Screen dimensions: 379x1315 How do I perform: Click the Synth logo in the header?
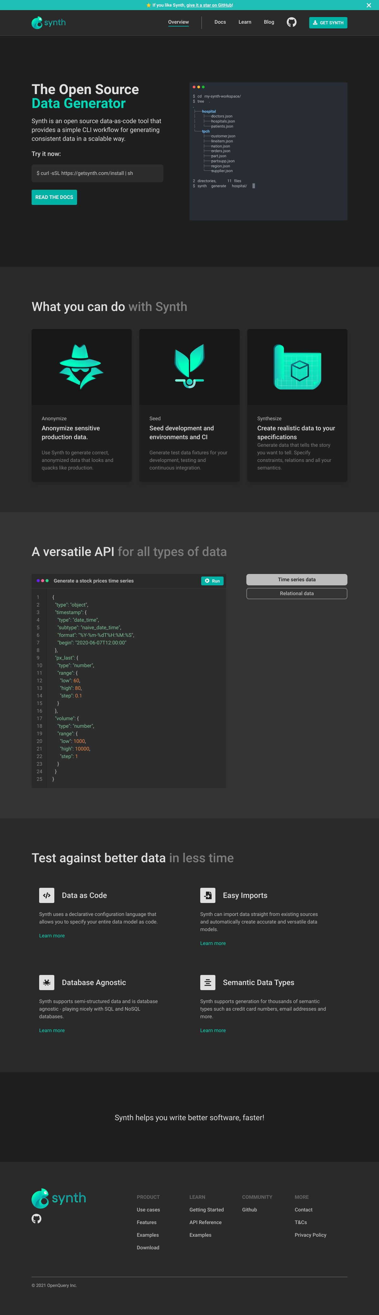[x=49, y=22]
